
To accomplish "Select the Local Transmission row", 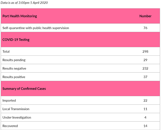I will tap(81, 109).
